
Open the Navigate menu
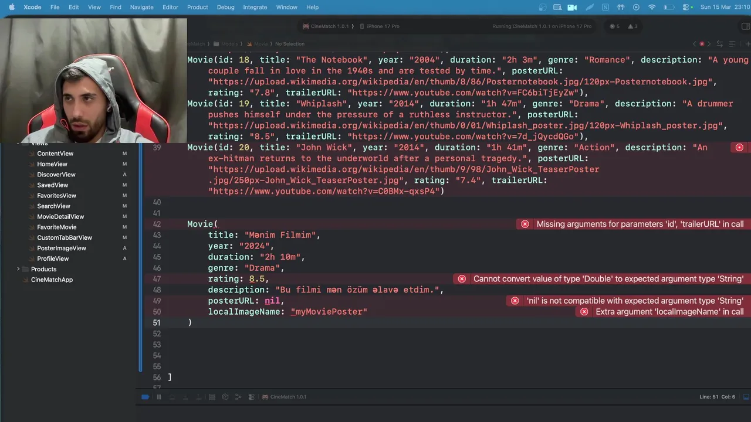141,7
